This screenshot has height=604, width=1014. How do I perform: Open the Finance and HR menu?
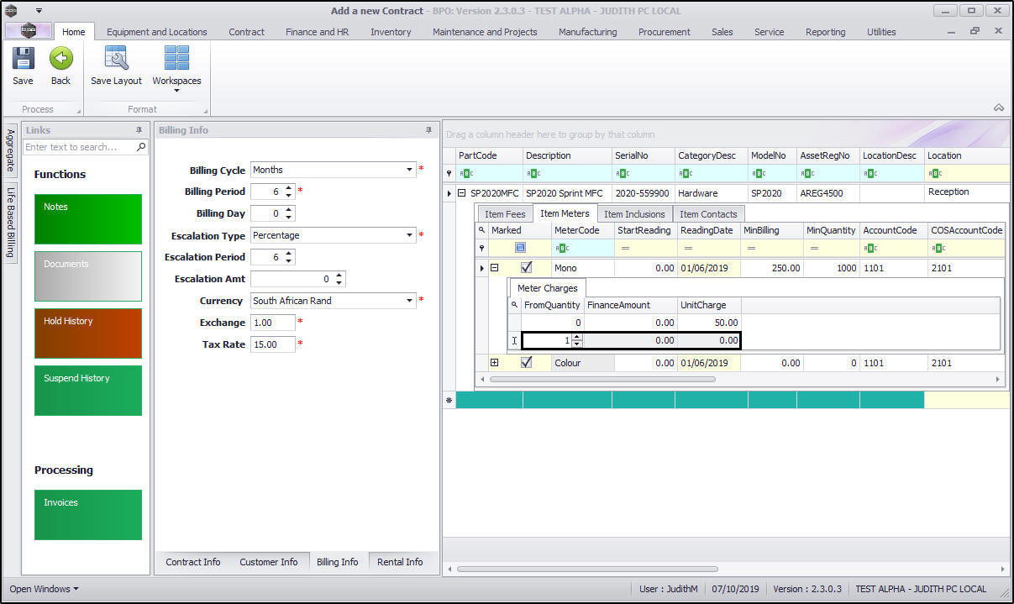pyautogui.click(x=317, y=32)
